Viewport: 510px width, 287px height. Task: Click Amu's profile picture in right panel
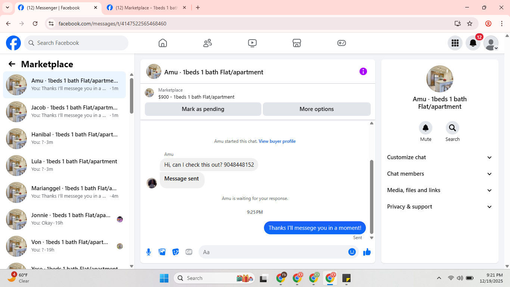tap(440, 79)
